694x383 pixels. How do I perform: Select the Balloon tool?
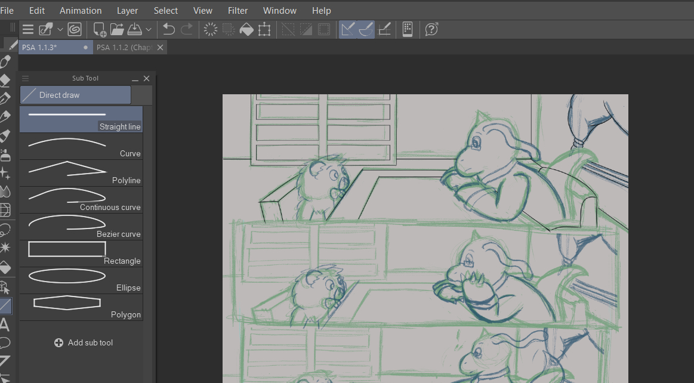[x=5, y=343]
